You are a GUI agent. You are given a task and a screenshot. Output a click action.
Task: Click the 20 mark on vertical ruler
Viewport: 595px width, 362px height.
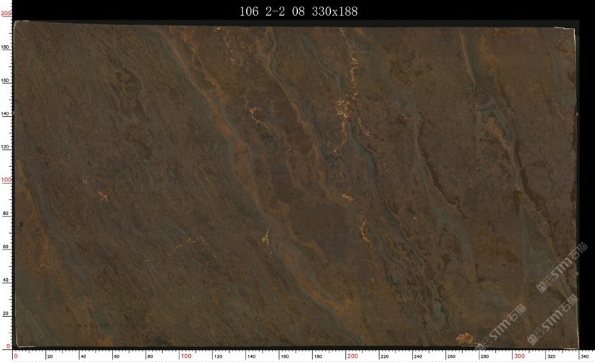tap(6, 313)
